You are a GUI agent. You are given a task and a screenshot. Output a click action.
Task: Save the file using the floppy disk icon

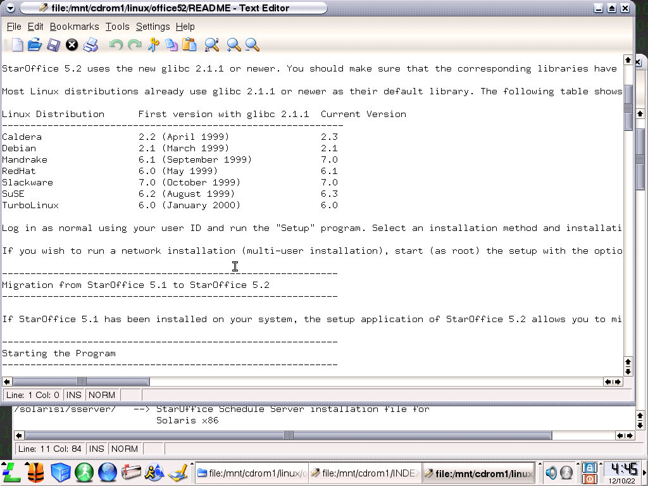point(53,45)
